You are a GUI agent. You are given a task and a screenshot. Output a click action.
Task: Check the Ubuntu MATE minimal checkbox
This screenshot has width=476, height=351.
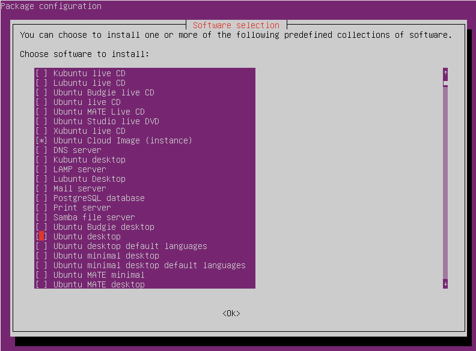coord(41,275)
